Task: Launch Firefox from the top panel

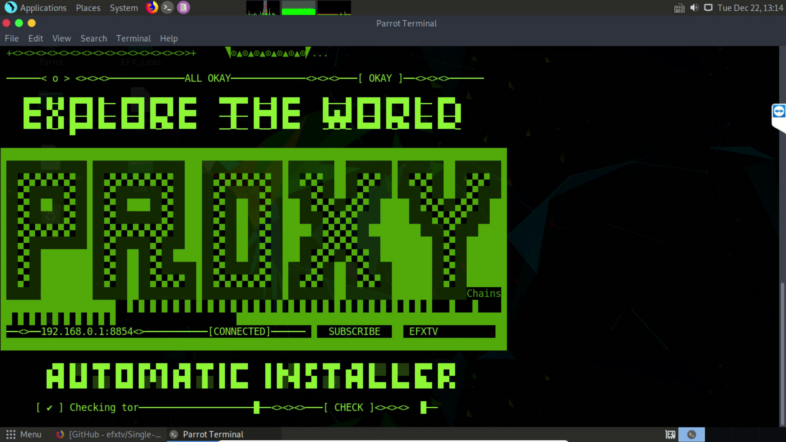Action: (x=152, y=7)
